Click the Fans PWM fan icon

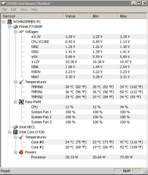[x=21, y=102]
